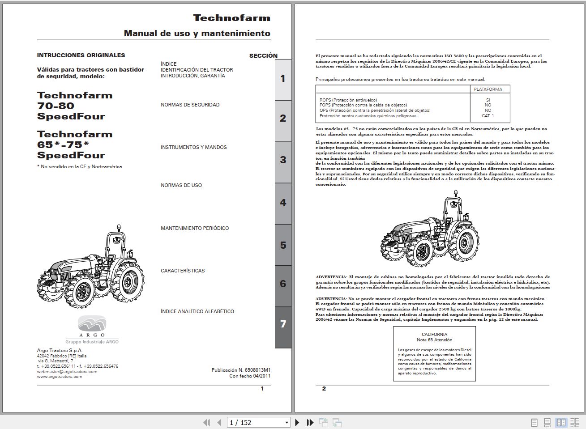The height and width of the screenshot is (429, 586).
Task: Click the INTRUCCIONES ORIGINALES text
Action: click(81, 55)
